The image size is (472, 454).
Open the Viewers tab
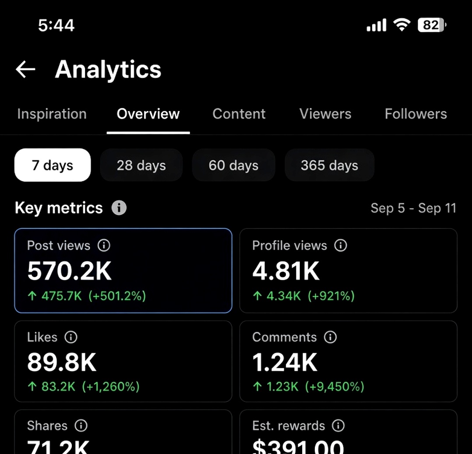[325, 114]
